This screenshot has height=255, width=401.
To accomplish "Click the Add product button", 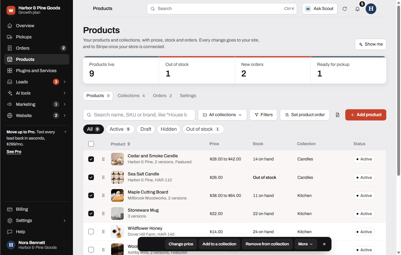I will (366, 115).
